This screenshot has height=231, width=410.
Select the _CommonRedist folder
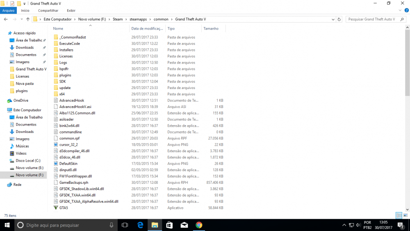coord(73,37)
